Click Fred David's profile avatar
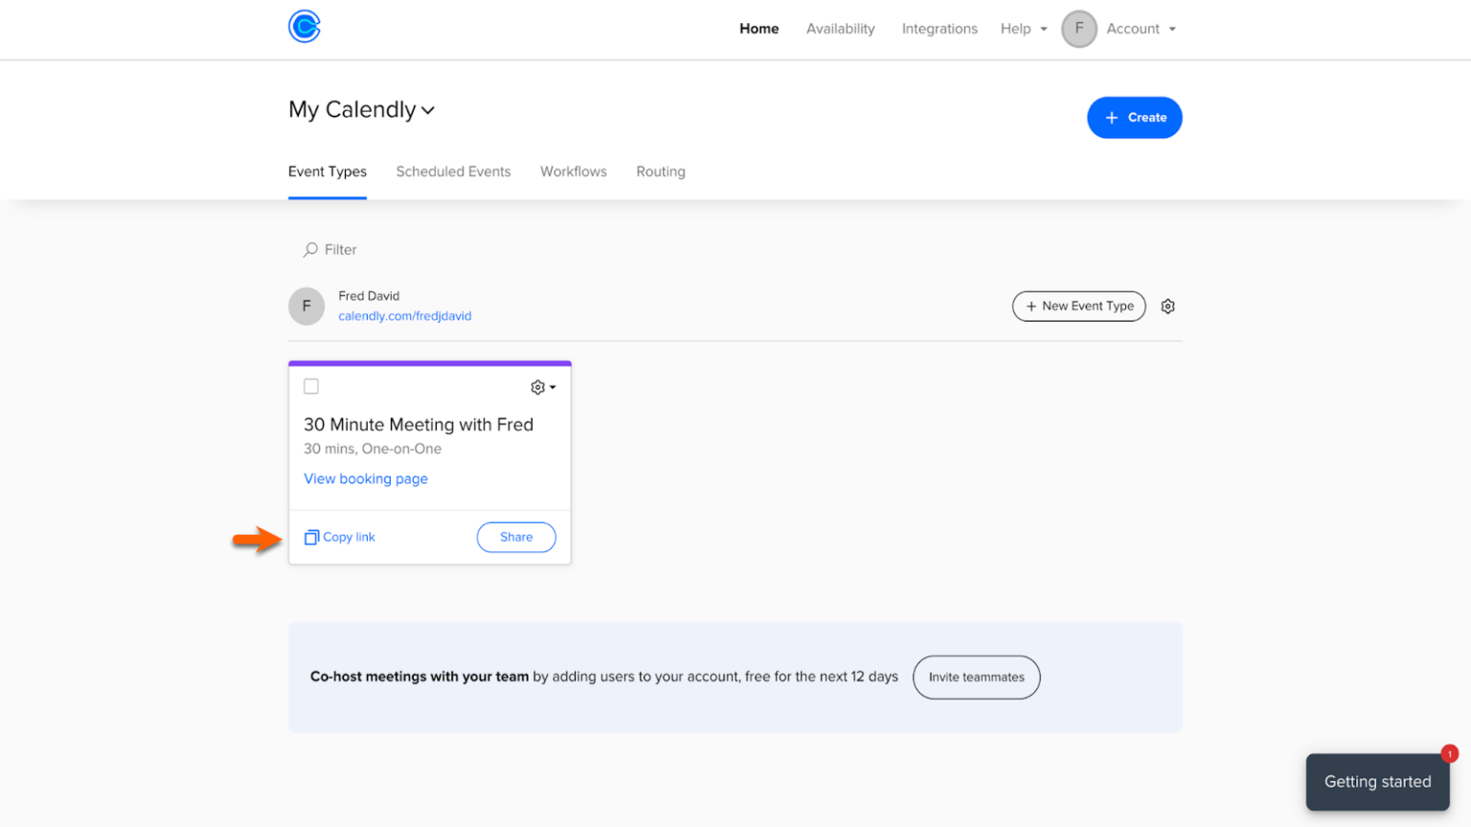Viewport: 1471px width, 827px height. coord(306,305)
